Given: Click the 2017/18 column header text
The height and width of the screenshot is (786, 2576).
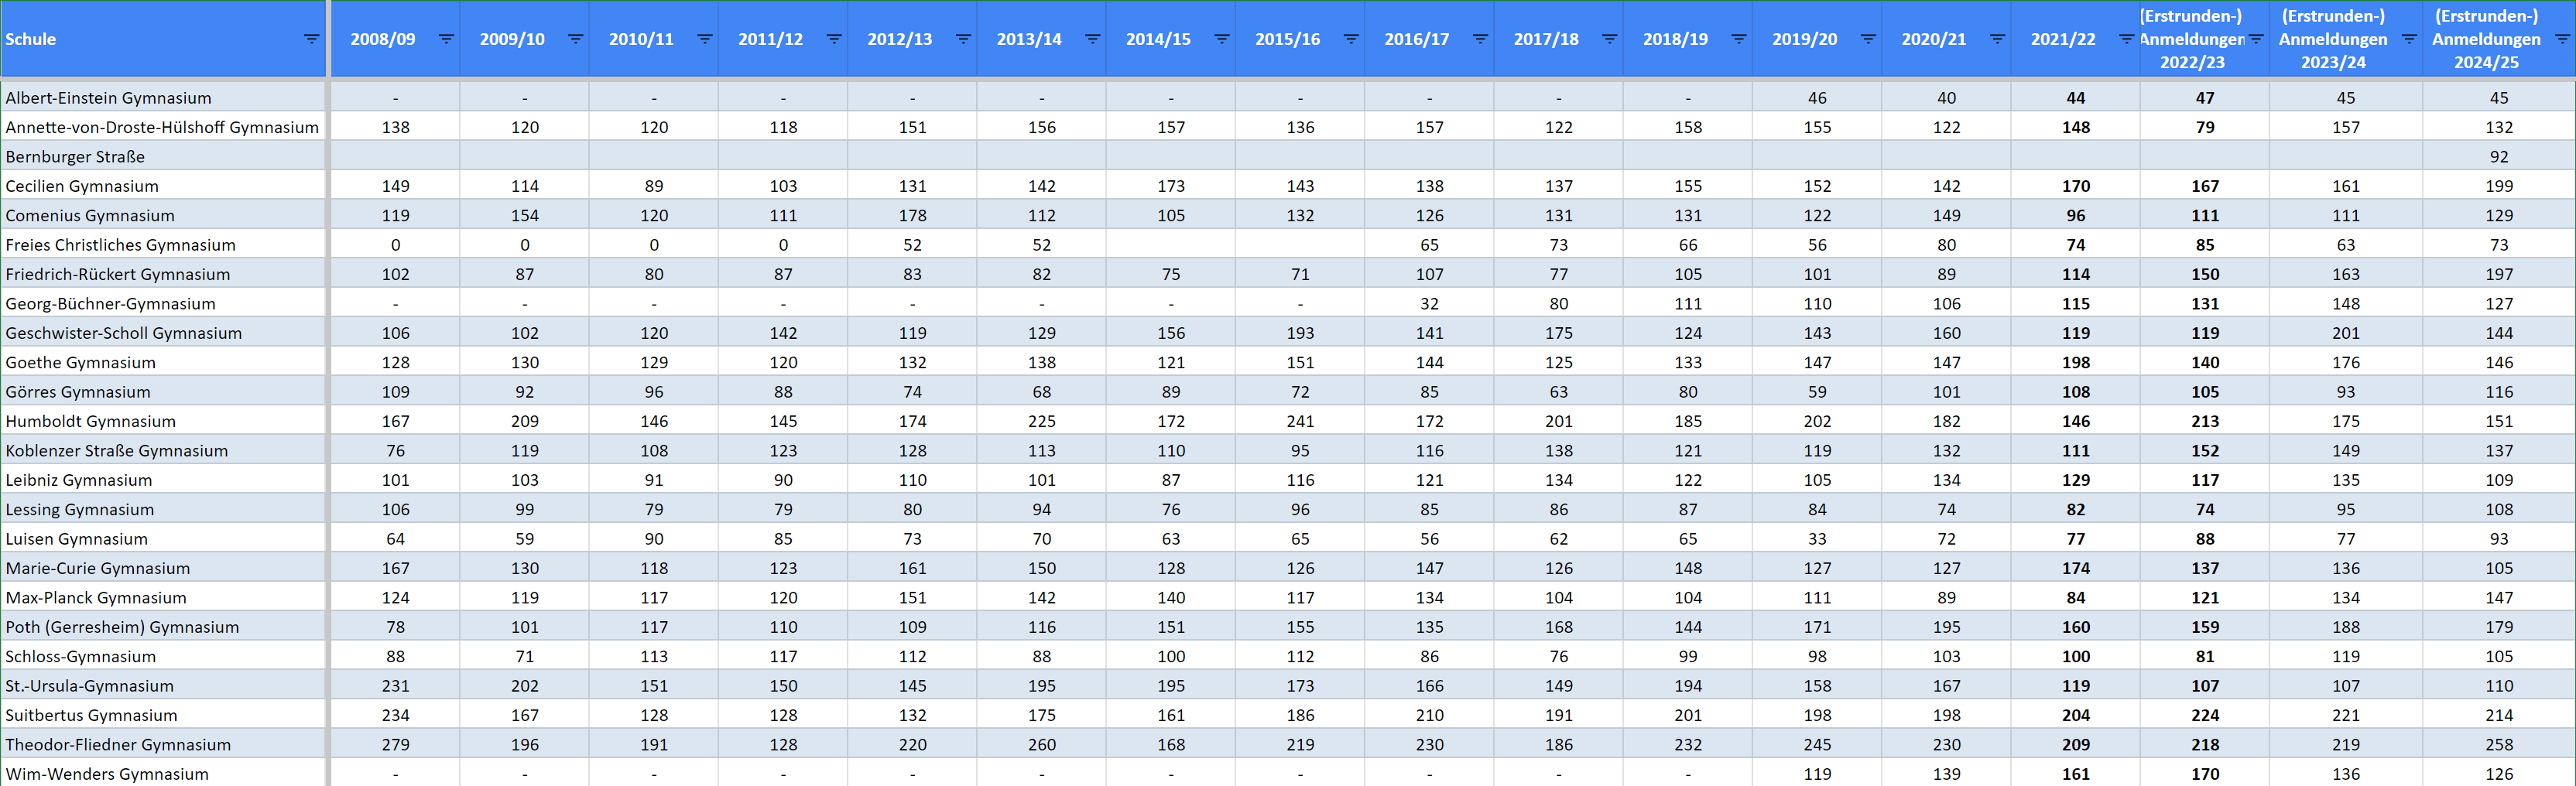Looking at the screenshot, I should 1545,39.
